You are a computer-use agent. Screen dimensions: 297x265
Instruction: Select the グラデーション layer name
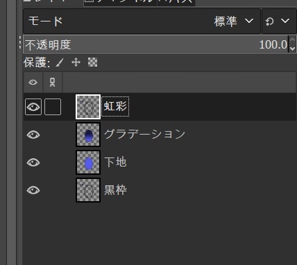[x=144, y=134]
